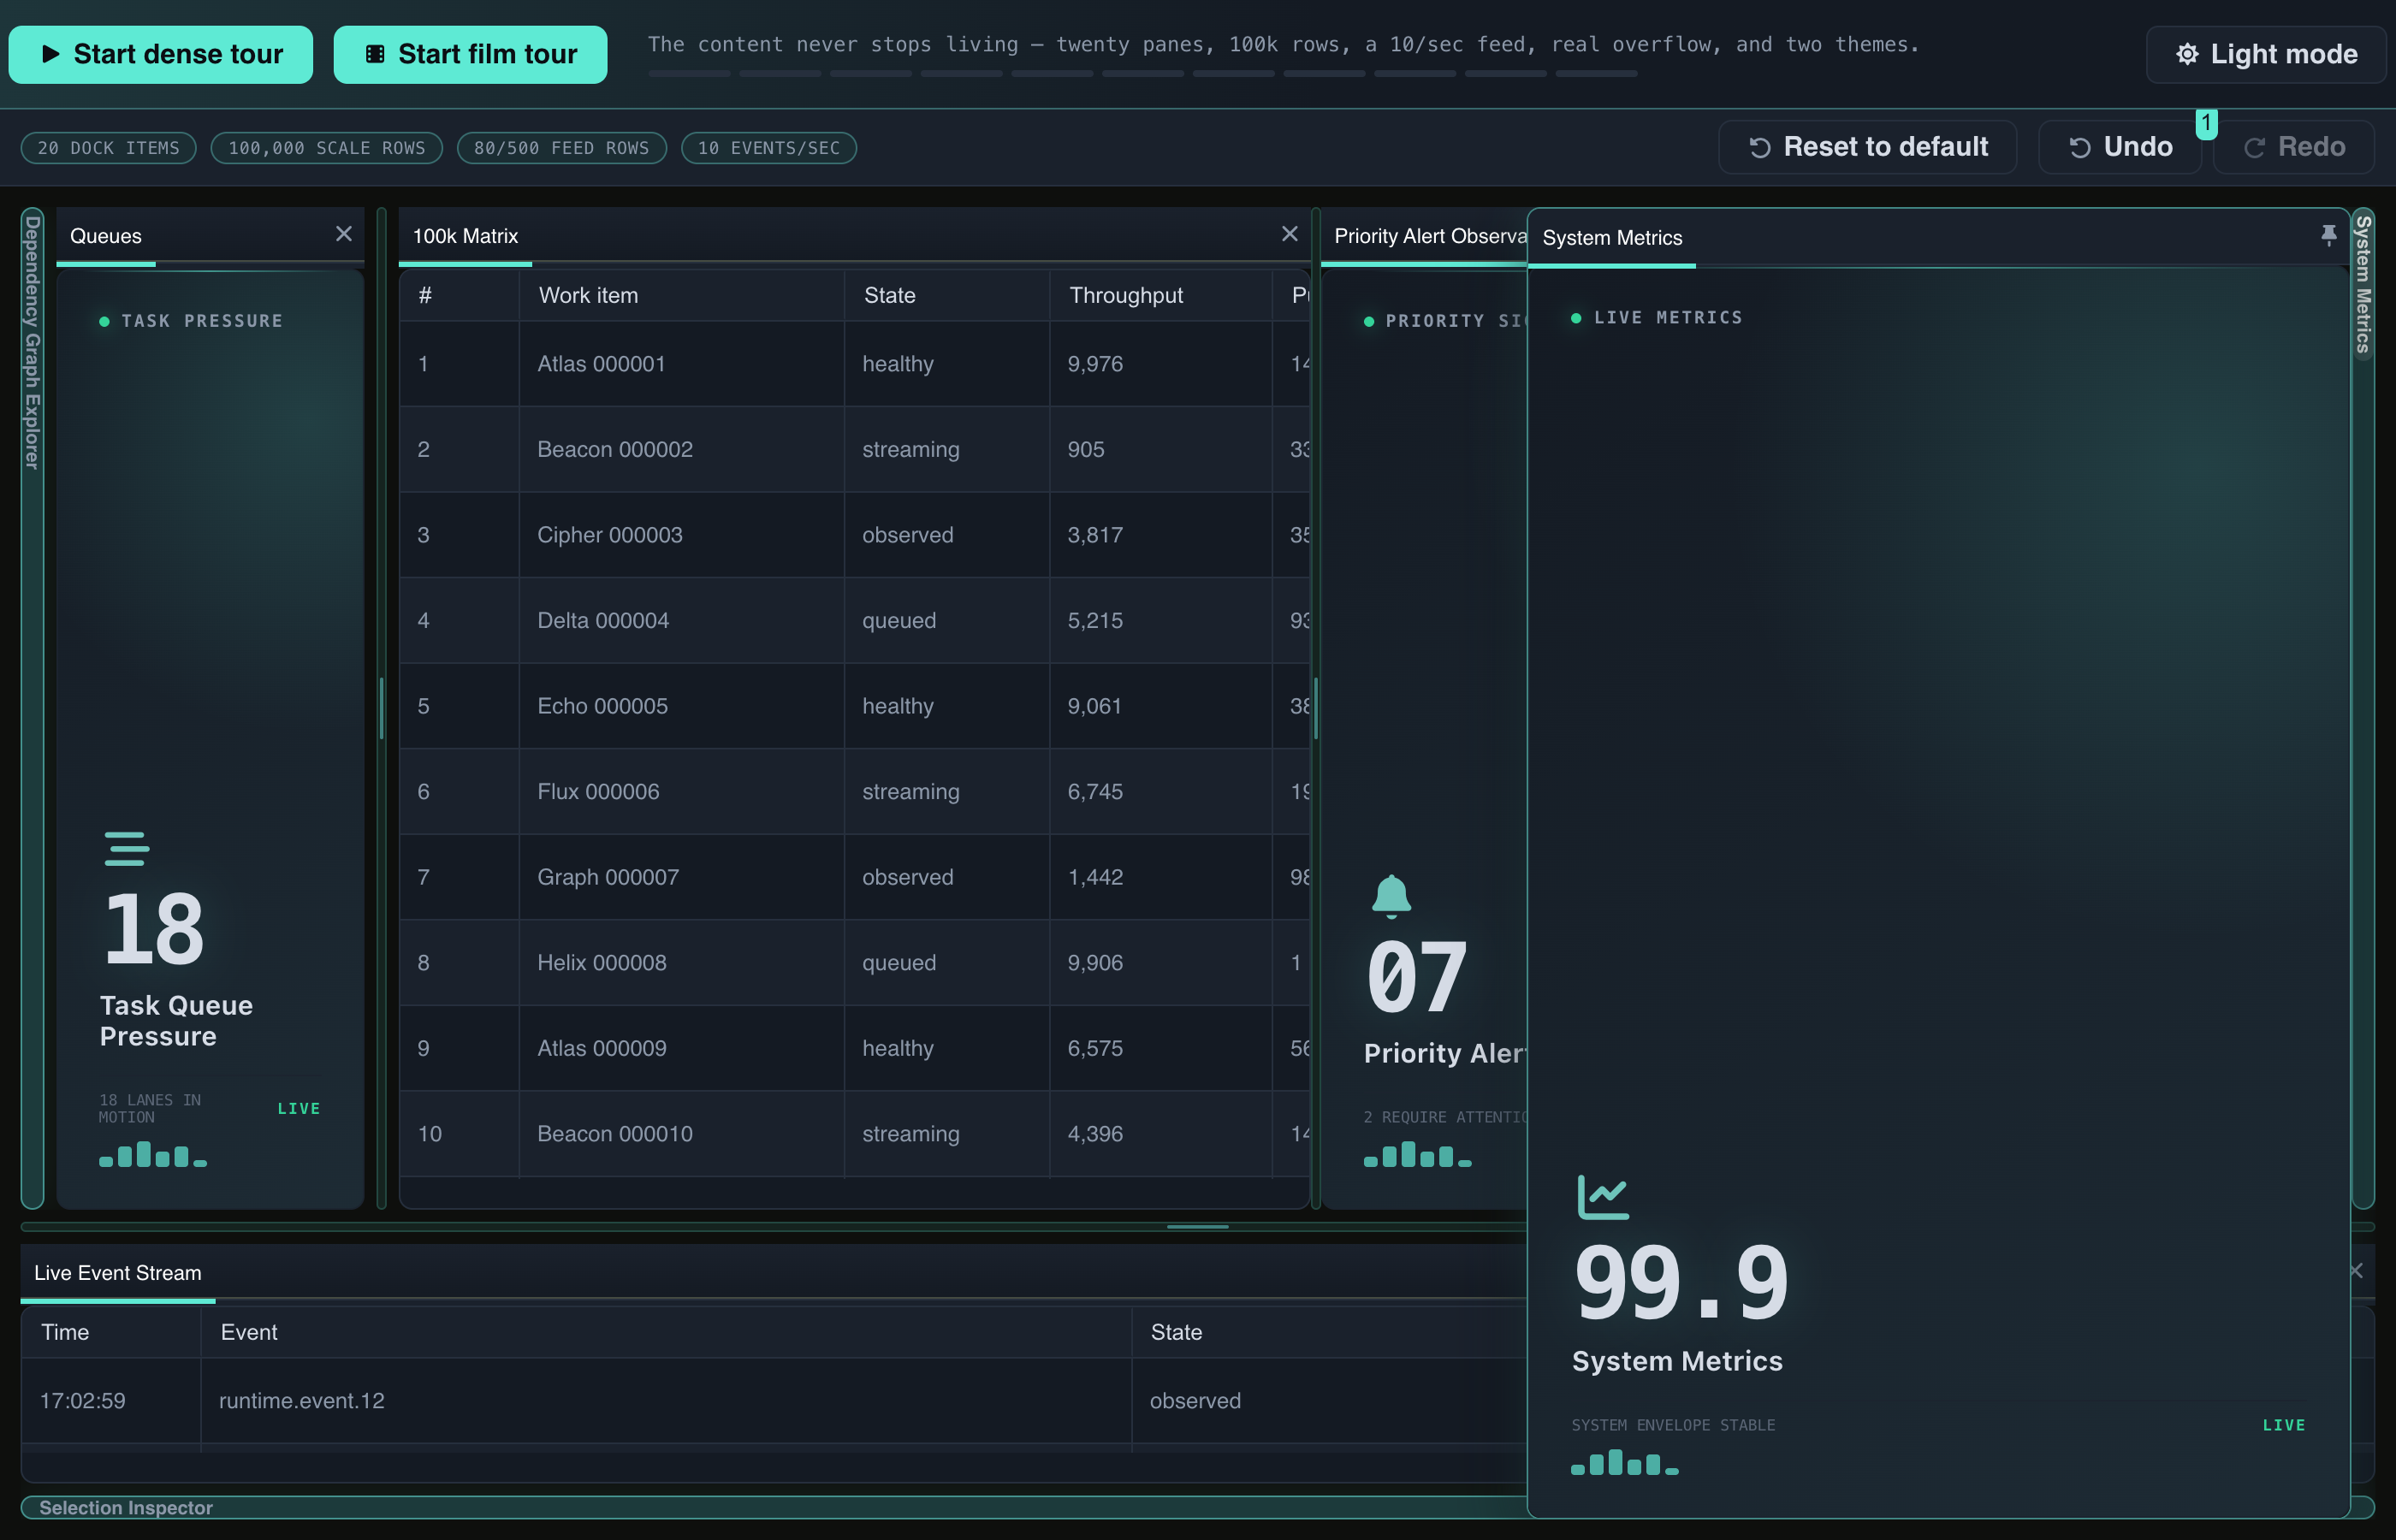Click the 80/500 FEED ROWS chip
The height and width of the screenshot is (1540, 2396).
[x=562, y=148]
